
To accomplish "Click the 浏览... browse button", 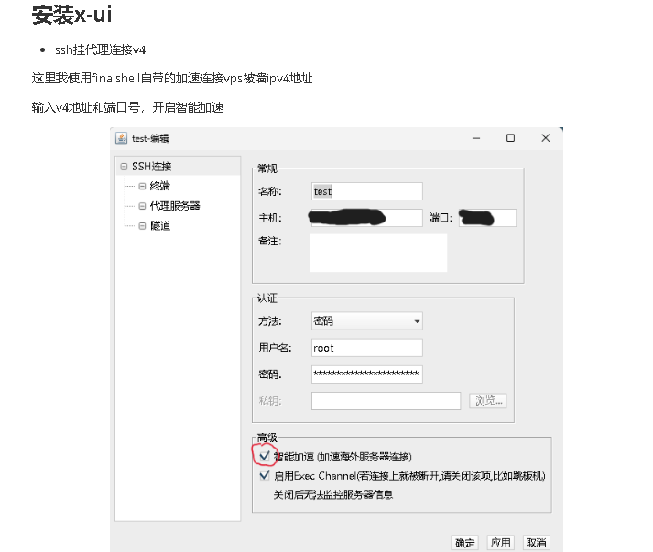I will 488,400.
